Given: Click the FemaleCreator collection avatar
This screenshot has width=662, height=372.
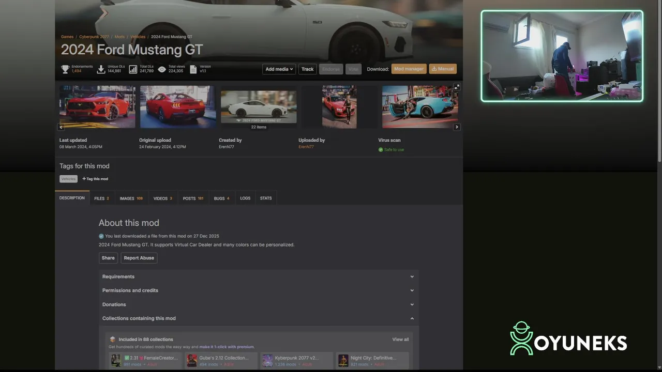Looking at the screenshot, I should tap(116, 360).
